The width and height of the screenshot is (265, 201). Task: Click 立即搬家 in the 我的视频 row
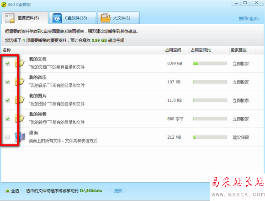pyautogui.click(x=241, y=119)
